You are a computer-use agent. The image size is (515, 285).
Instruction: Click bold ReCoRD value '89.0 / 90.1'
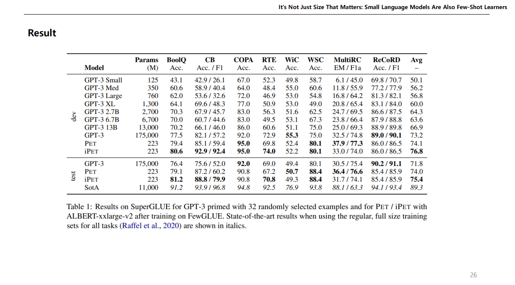(x=386, y=135)
